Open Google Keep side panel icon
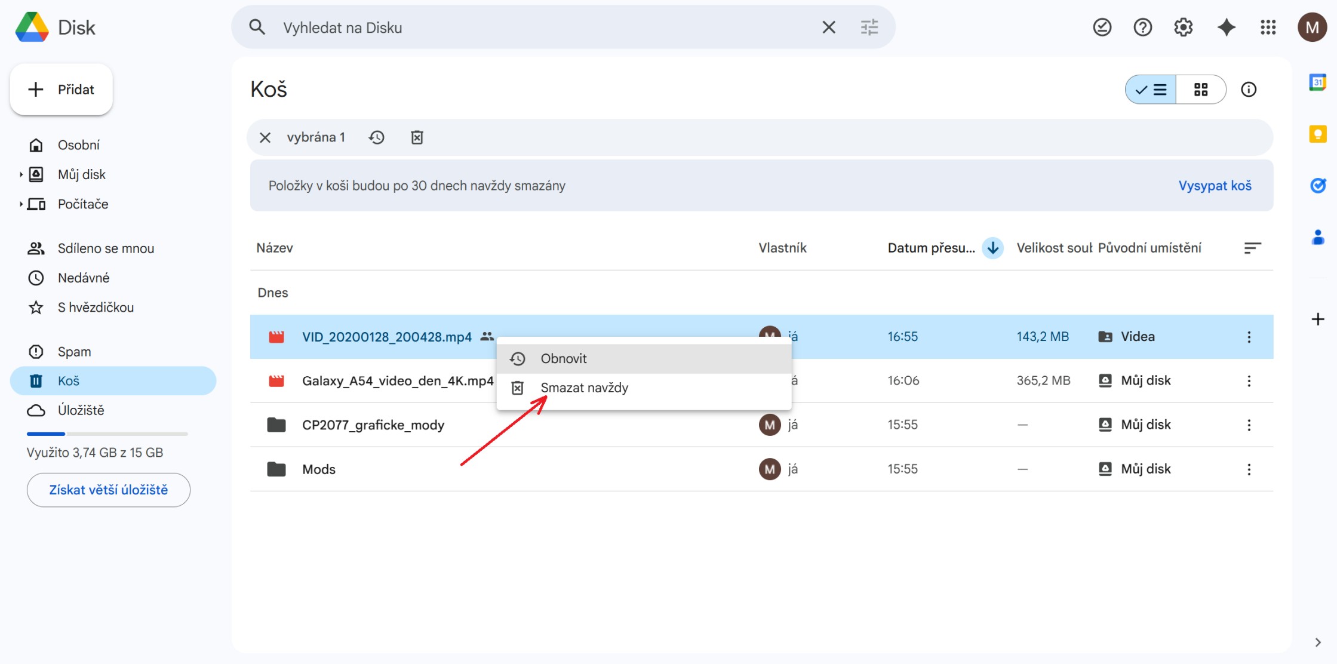 click(x=1317, y=134)
